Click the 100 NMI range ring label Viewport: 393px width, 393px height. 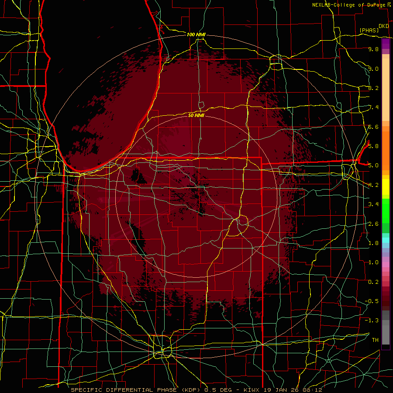[x=196, y=34]
